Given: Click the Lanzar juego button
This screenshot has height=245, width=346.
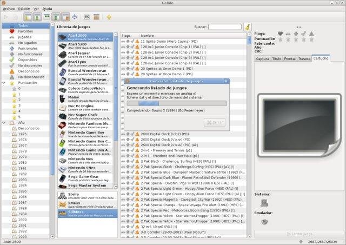Looking at the screenshot, I should click(x=298, y=234).
